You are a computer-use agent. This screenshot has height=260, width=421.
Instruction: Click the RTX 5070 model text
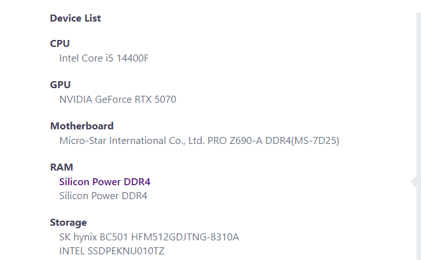[155, 100]
